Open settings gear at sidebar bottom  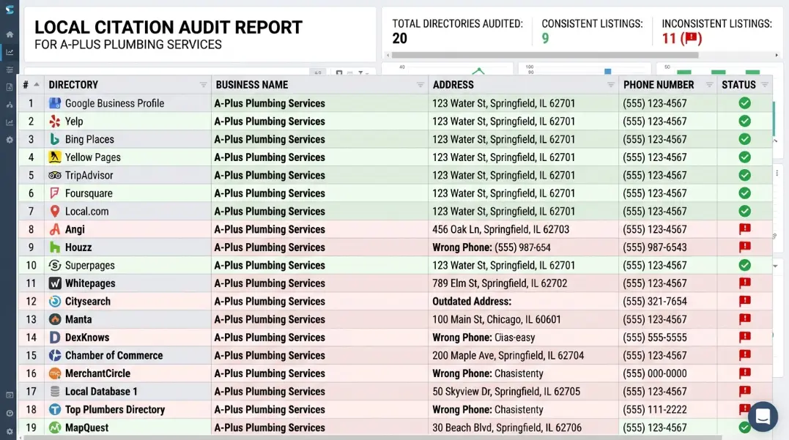(x=10, y=431)
